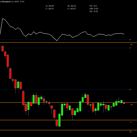Click the last red candlestick
Screen dimensions: 137x137
tap(124, 103)
